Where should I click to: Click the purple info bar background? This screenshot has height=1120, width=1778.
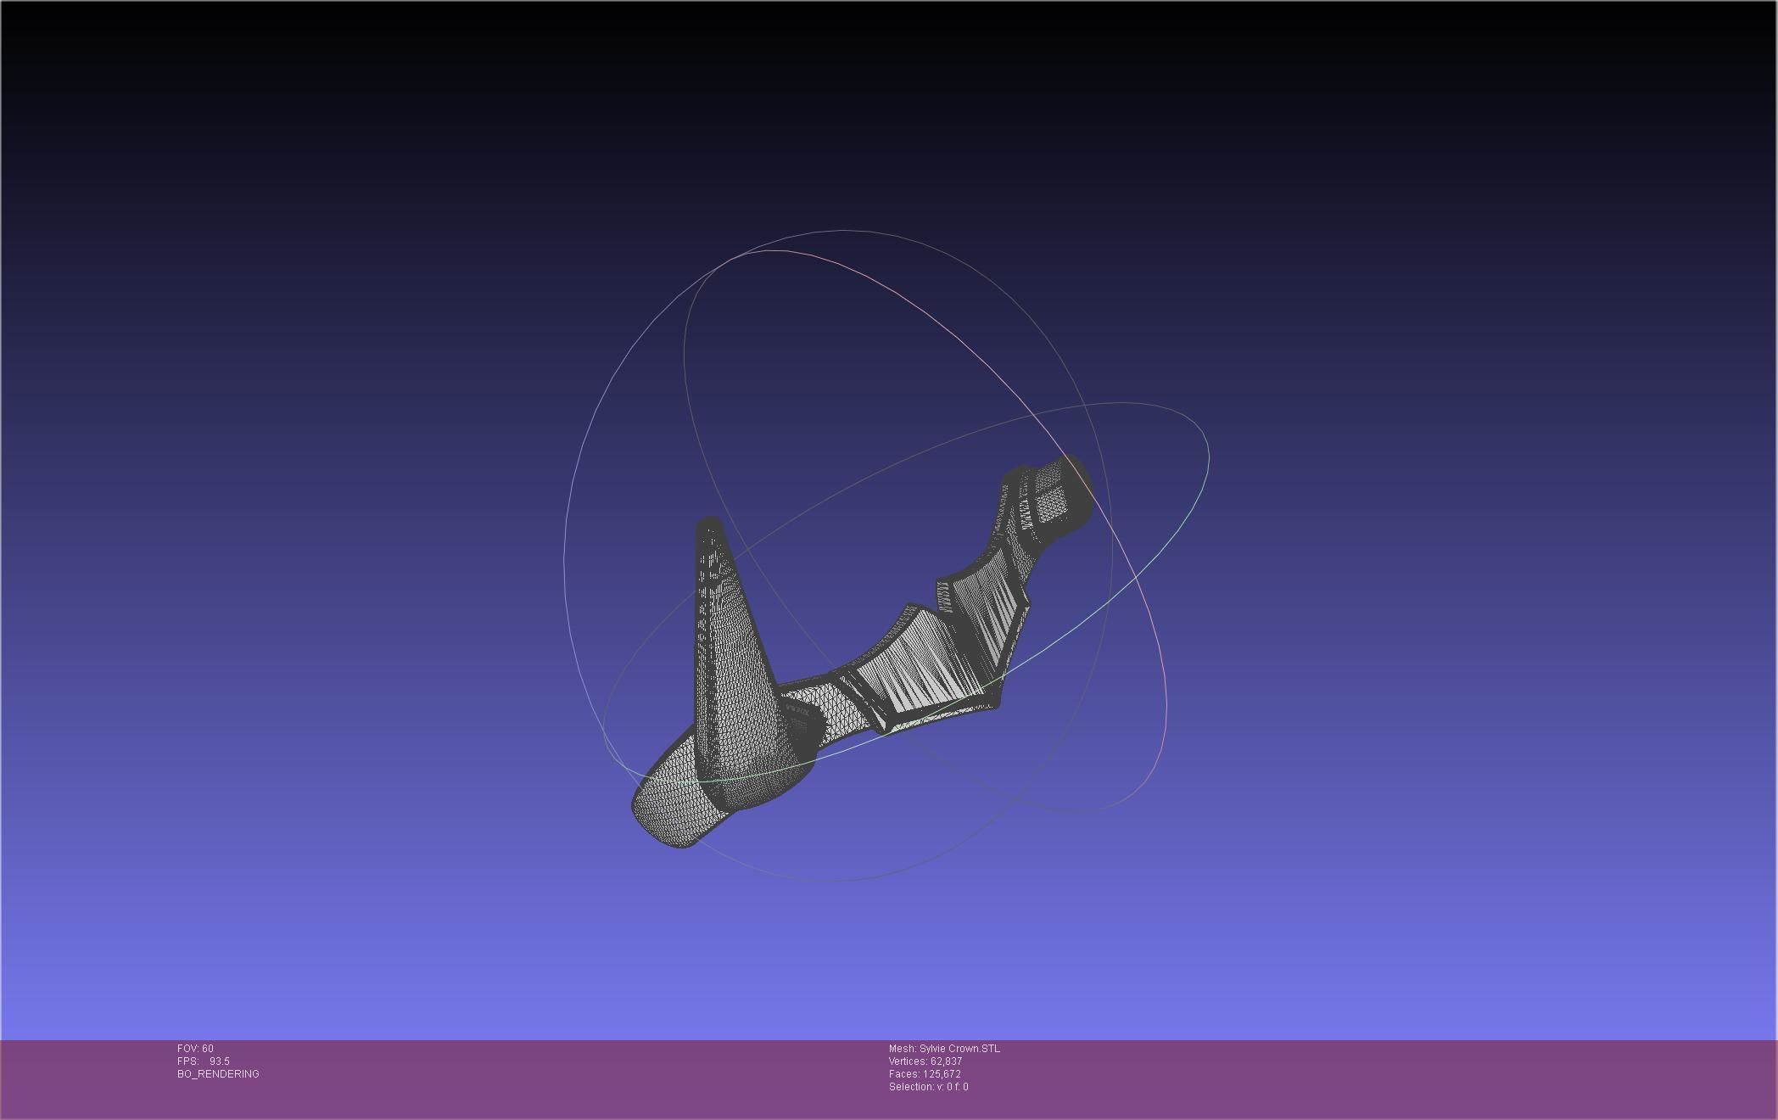(x=1357, y=1078)
